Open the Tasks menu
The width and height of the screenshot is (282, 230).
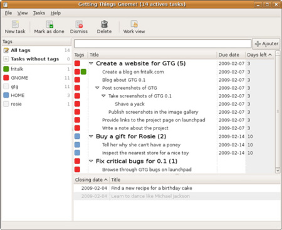[x=39, y=13]
